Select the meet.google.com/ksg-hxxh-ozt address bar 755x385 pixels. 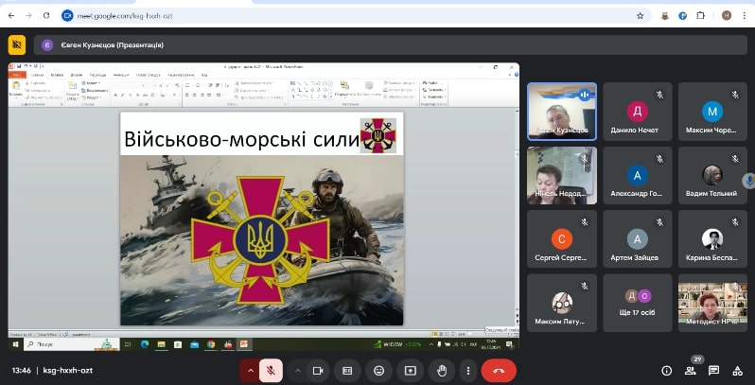pyautogui.click(x=354, y=15)
